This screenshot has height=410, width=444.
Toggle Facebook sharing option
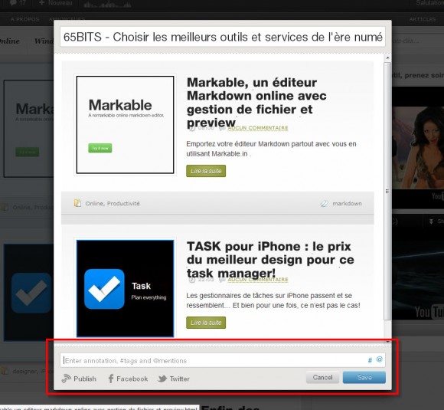tap(128, 379)
